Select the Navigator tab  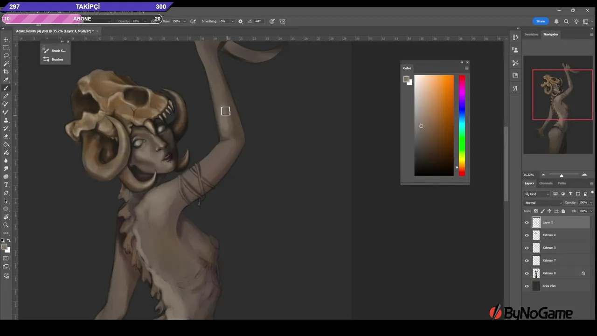coord(551,34)
